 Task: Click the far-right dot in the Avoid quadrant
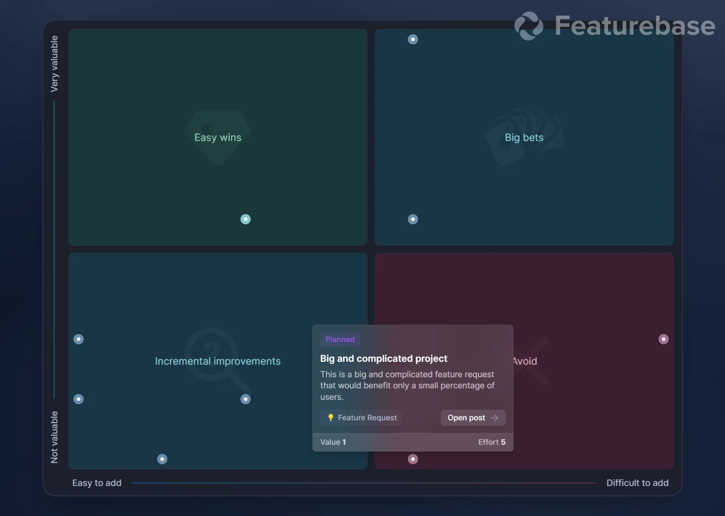[x=664, y=339]
